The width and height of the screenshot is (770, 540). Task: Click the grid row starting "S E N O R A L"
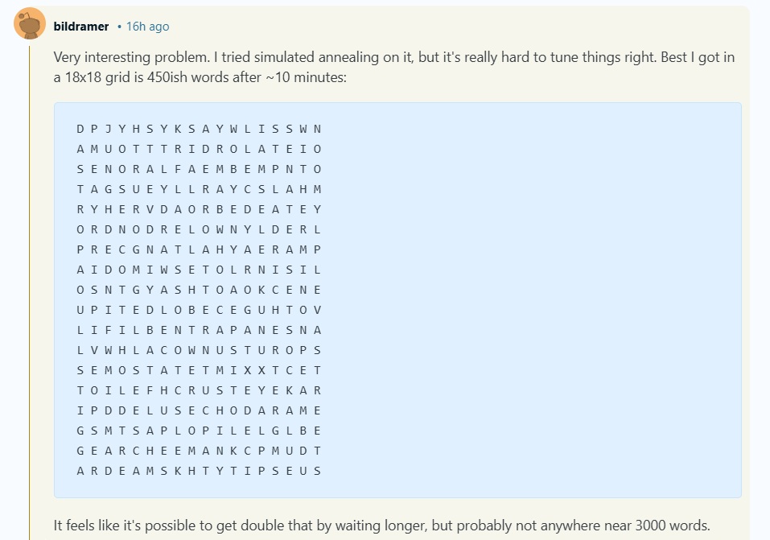(199, 169)
